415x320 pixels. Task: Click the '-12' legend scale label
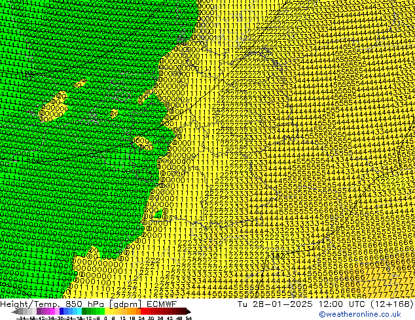87,318
